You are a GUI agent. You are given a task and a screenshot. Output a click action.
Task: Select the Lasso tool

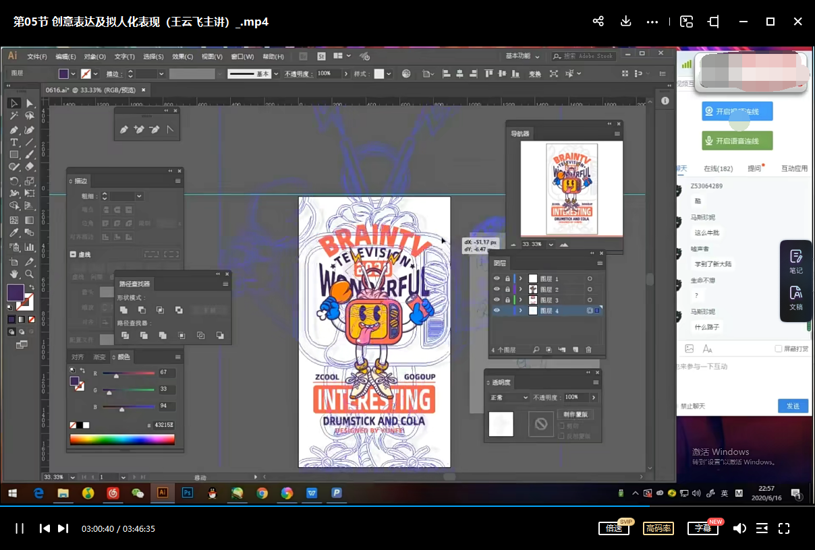[x=29, y=116]
